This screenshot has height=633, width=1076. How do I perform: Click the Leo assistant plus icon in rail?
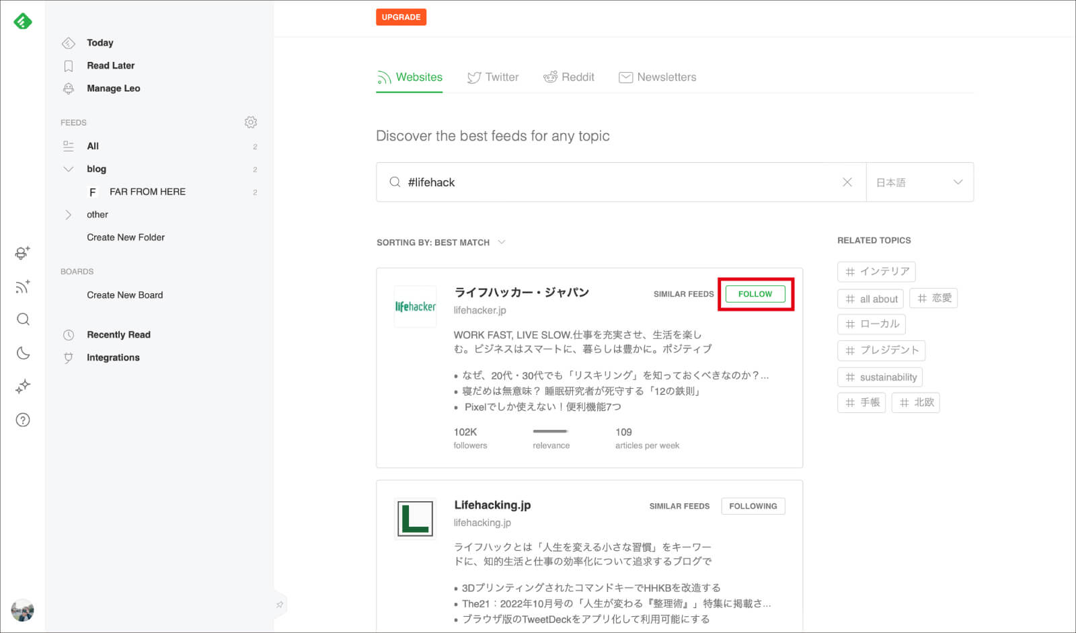(23, 253)
